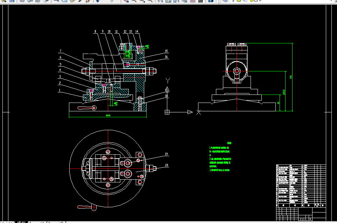
Task: Click the layer color white square swatch
Action: [x=256, y=1]
